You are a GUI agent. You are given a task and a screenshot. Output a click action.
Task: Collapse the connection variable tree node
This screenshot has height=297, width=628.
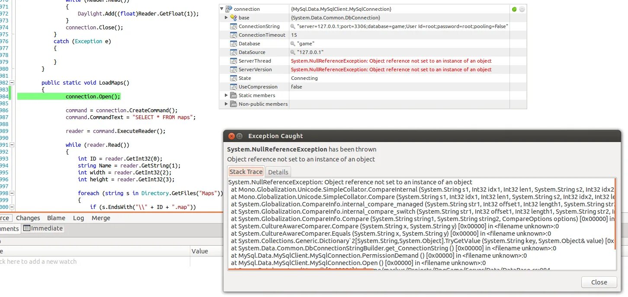222,9
